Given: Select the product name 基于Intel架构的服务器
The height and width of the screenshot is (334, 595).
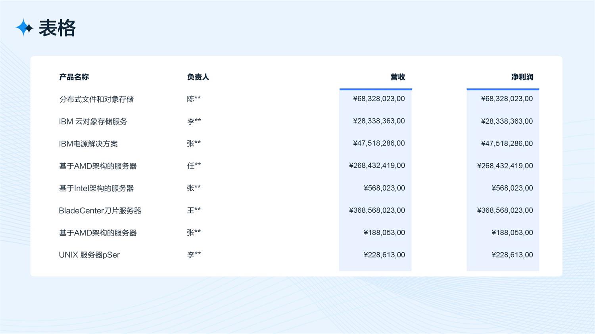Looking at the screenshot, I should (96, 188).
